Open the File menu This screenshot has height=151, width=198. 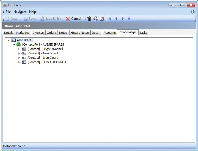point(8,12)
